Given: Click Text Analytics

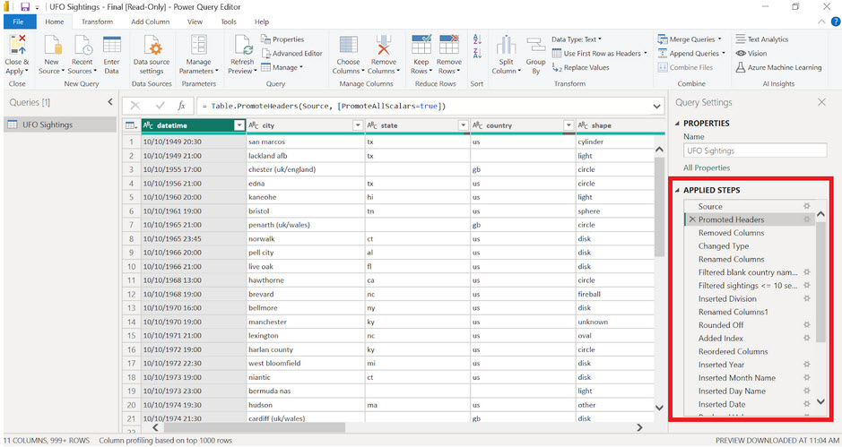Looking at the screenshot, I should pos(762,39).
